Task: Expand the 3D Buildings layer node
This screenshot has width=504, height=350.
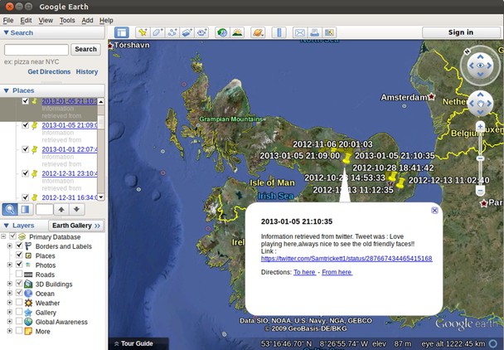Action: 10,284
